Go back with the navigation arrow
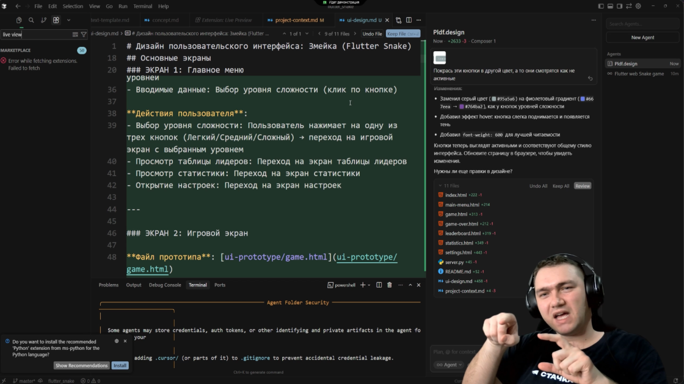The height and width of the screenshot is (384, 684). (18, 6)
